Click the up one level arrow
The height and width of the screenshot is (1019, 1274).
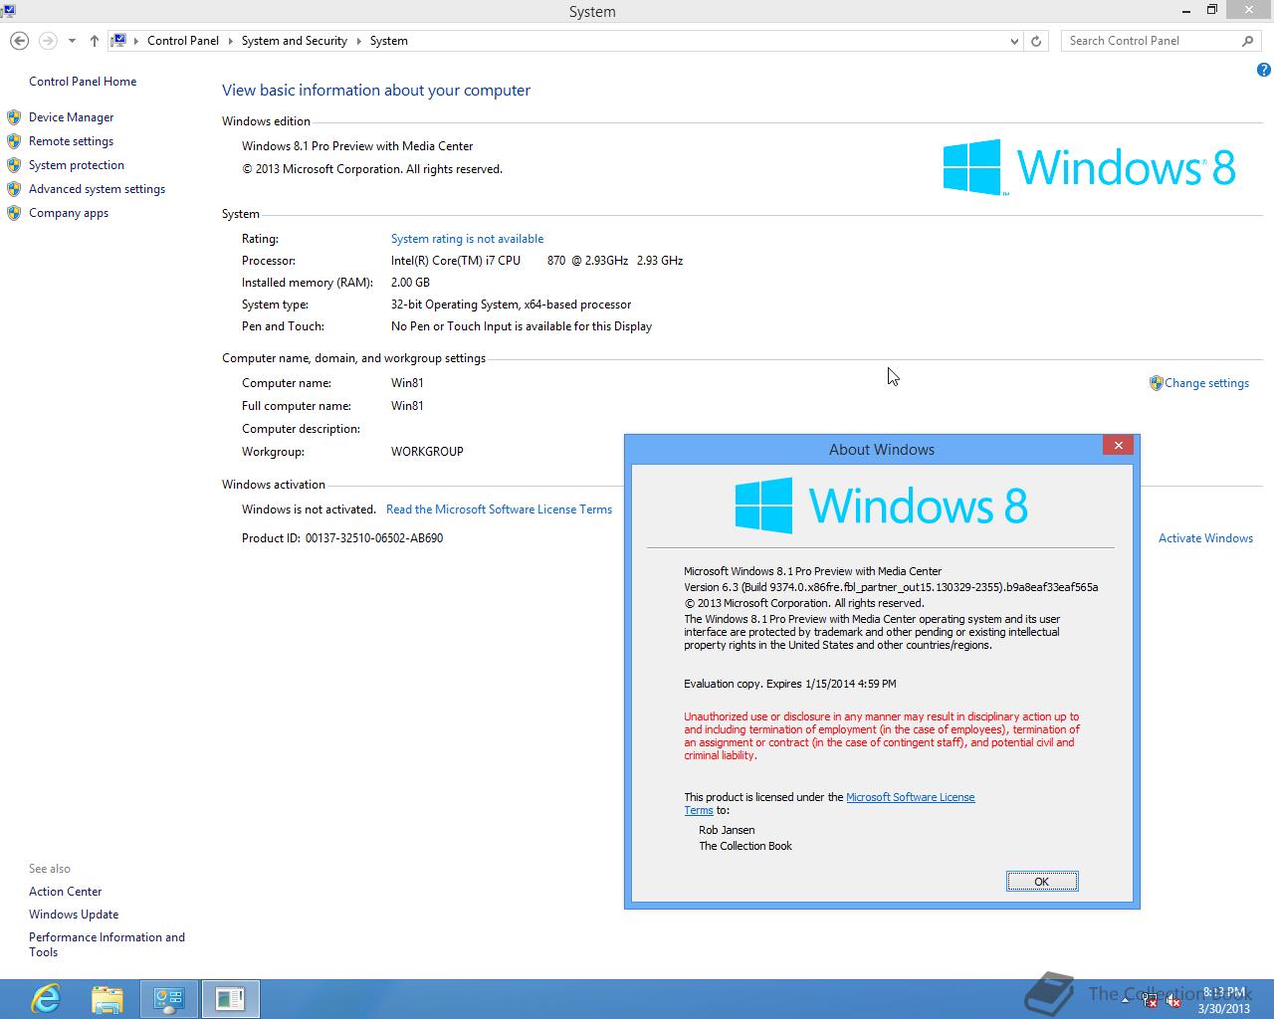(94, 41)
